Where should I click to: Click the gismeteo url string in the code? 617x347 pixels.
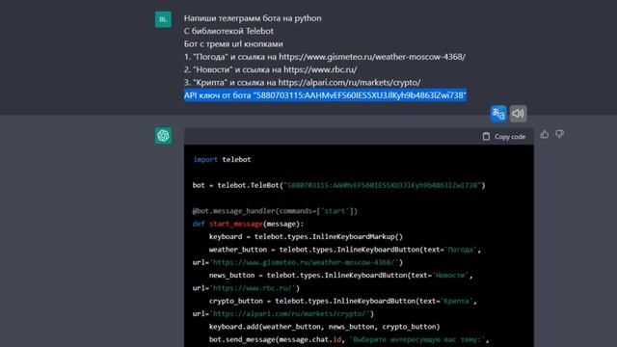click(305, 262)
